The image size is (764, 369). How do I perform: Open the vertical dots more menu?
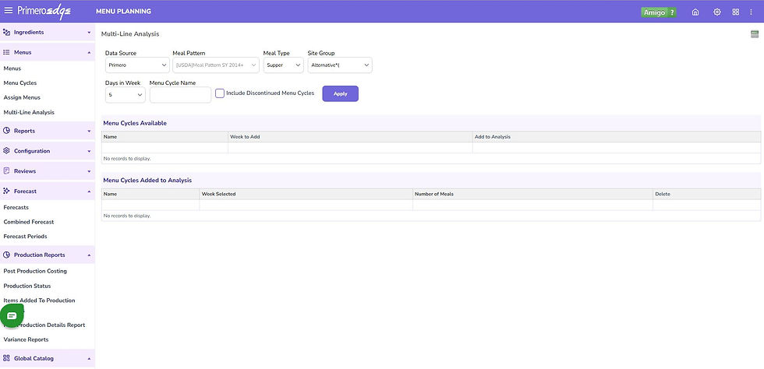click(751, 12)
